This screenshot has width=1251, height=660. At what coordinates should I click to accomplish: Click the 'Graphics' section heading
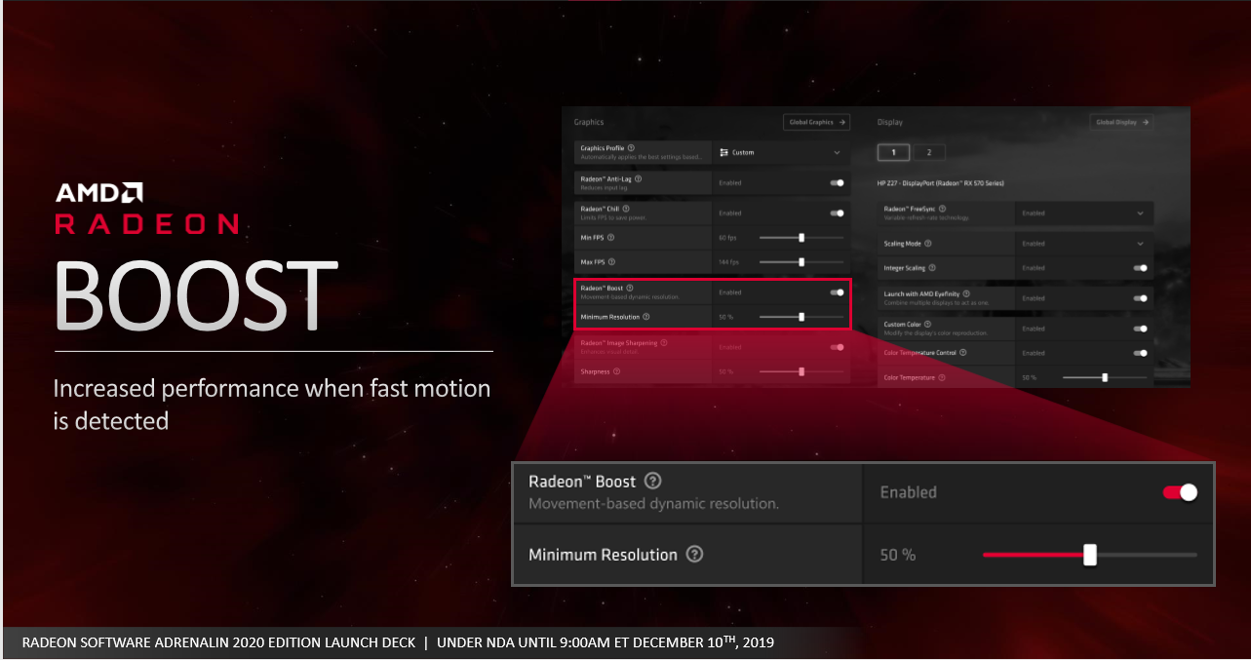589,122
